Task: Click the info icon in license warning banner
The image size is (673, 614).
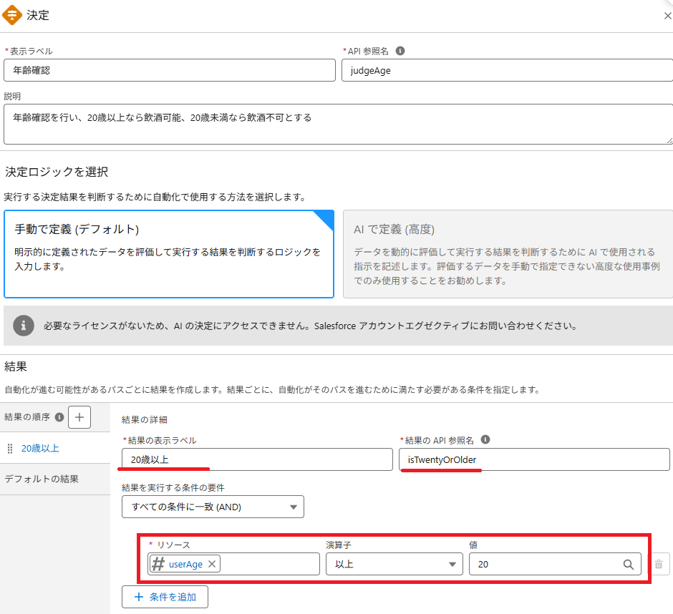Action: click(x=24, y=326)
